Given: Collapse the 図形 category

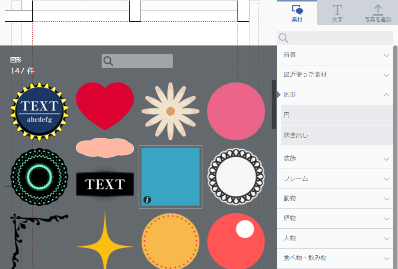Looking at the screenshot, I should pyautogui.click(x=336, y=95).
